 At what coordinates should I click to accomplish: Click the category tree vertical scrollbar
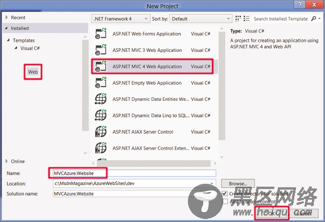click(85, 85)
